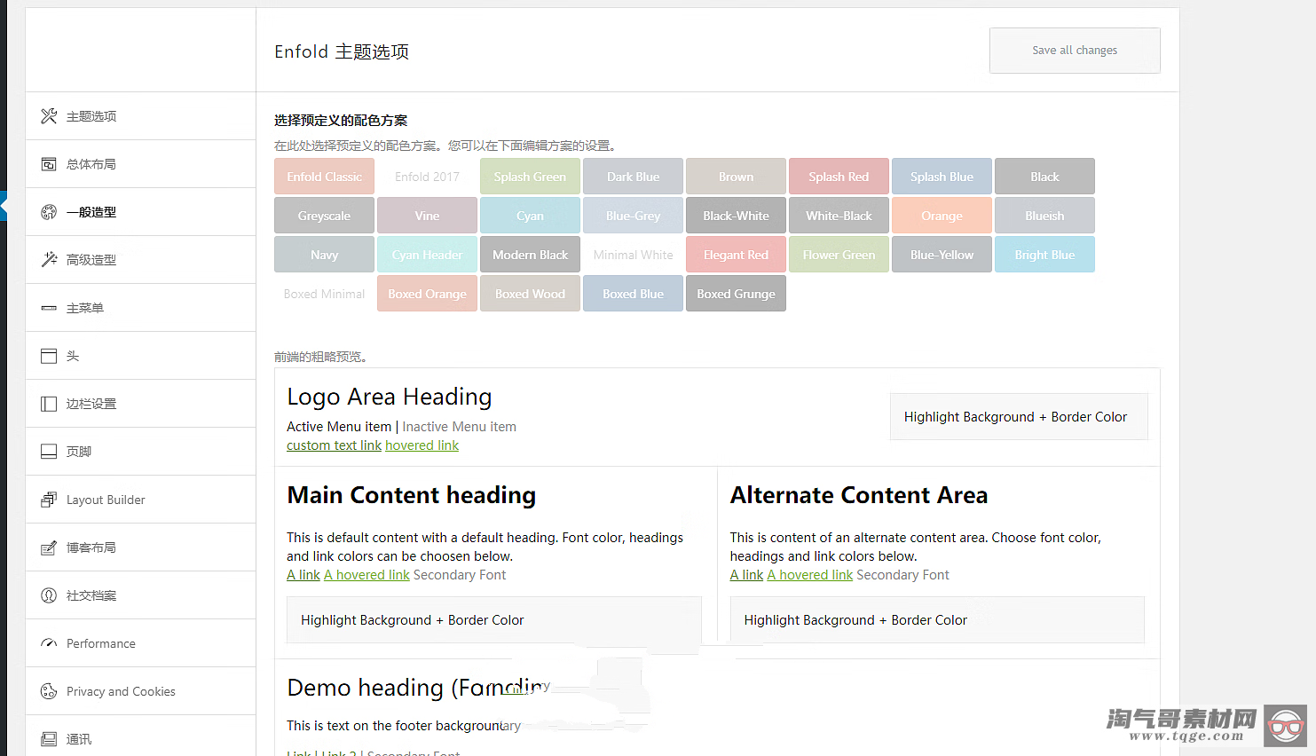Select the Black-White scheme

click(736, 216)
